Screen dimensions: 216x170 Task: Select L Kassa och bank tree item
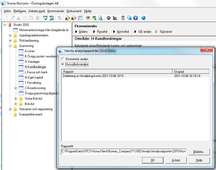pos(36,72)
